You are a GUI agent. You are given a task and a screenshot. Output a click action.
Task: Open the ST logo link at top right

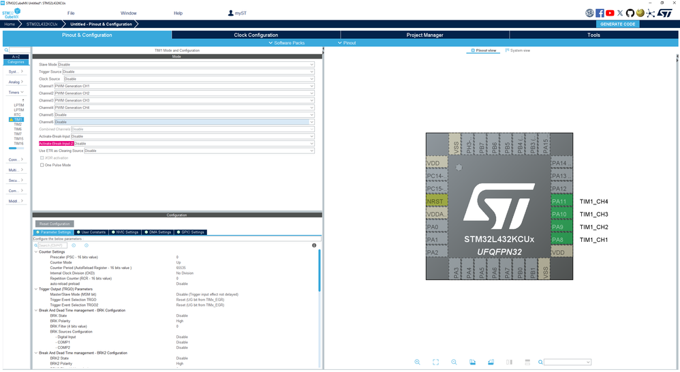pos(664,13)
